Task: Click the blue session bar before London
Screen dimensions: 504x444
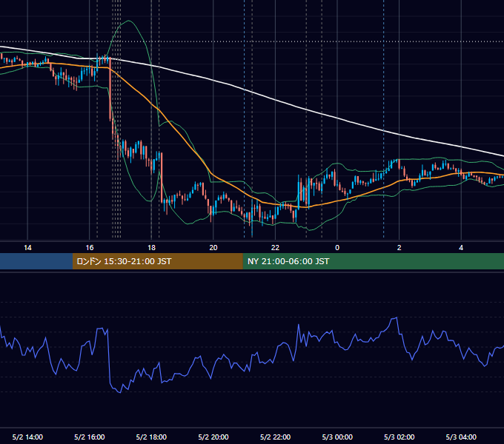Action: [36, 261]
